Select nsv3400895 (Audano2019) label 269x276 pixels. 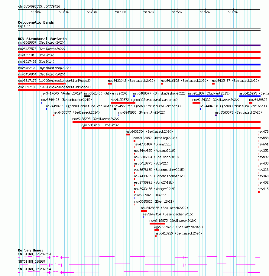tap(155, 151)
